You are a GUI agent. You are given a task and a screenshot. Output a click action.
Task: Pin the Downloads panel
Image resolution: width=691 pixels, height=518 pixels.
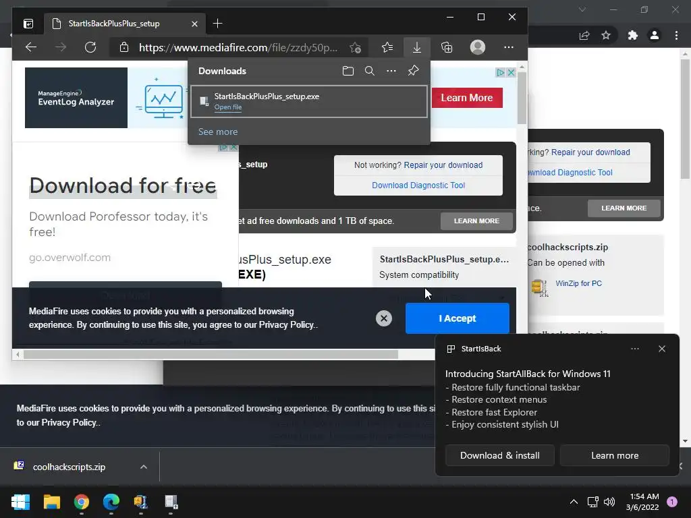pos(414,71)
